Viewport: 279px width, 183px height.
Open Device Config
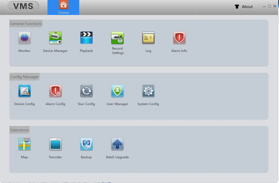click(25, 91)
